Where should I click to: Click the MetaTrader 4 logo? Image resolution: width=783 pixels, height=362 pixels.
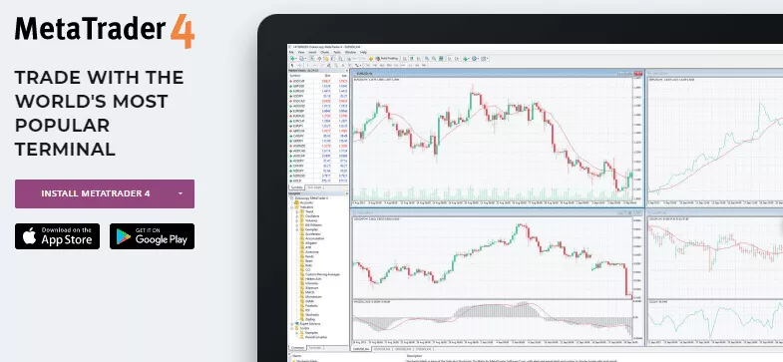click(105, 31)
